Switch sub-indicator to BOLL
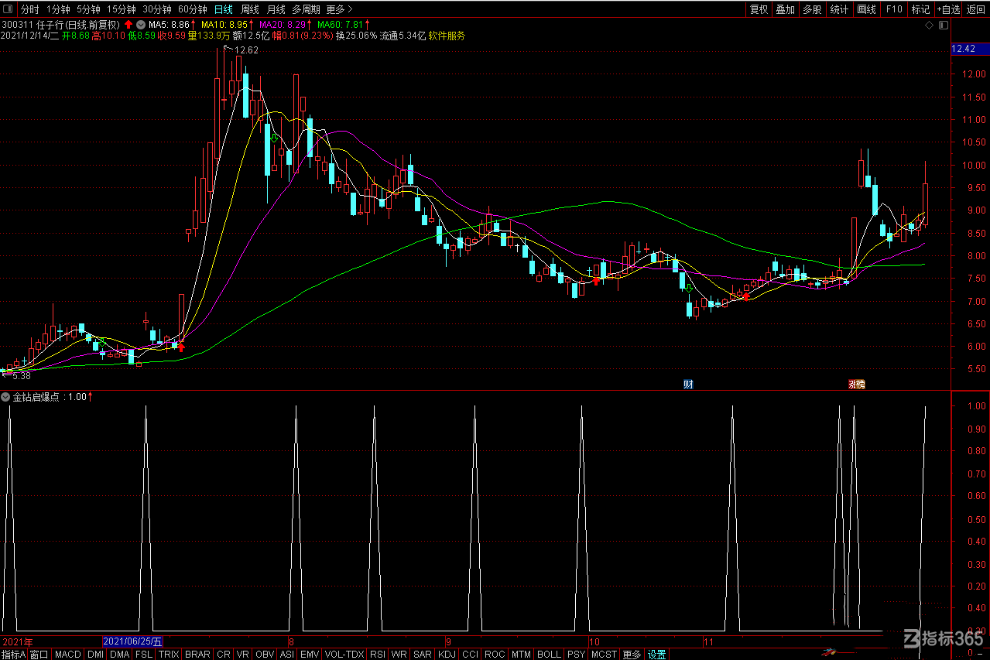 pos(549,654)
